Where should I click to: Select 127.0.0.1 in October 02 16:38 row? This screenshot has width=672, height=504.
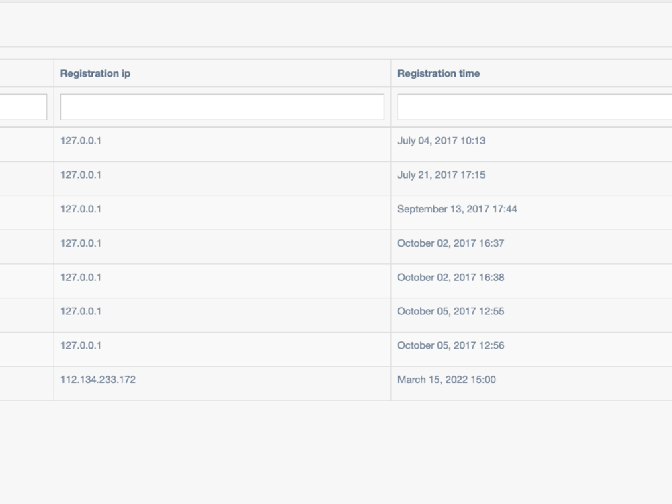pos(81,278)
